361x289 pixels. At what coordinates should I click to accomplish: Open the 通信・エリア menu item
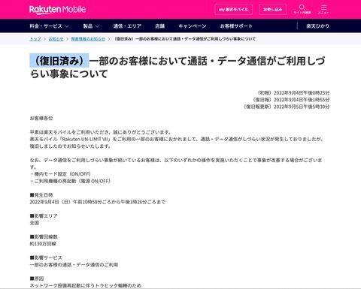pyautogui.click(x=127, y=26)
